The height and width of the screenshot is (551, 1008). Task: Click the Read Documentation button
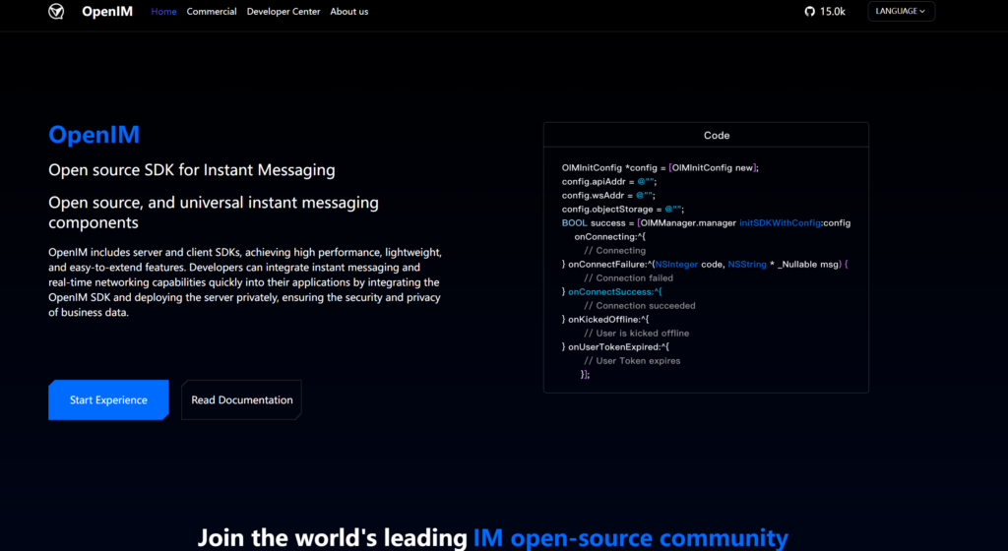coord(241,400)
